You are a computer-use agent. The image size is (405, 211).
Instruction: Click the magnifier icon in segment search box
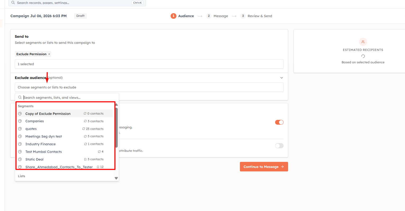pyautogui.click(x=20, y=97)
